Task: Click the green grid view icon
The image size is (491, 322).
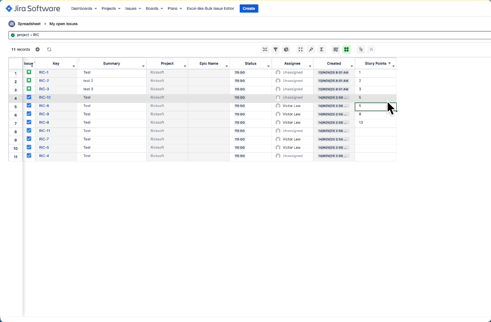Action: coord(347,49)
